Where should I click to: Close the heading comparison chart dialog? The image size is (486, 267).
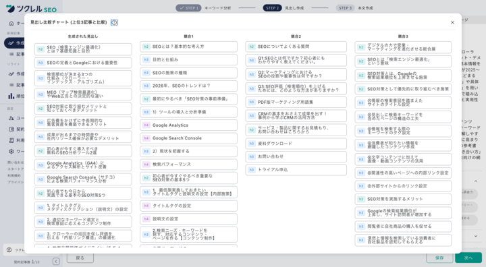452,22
